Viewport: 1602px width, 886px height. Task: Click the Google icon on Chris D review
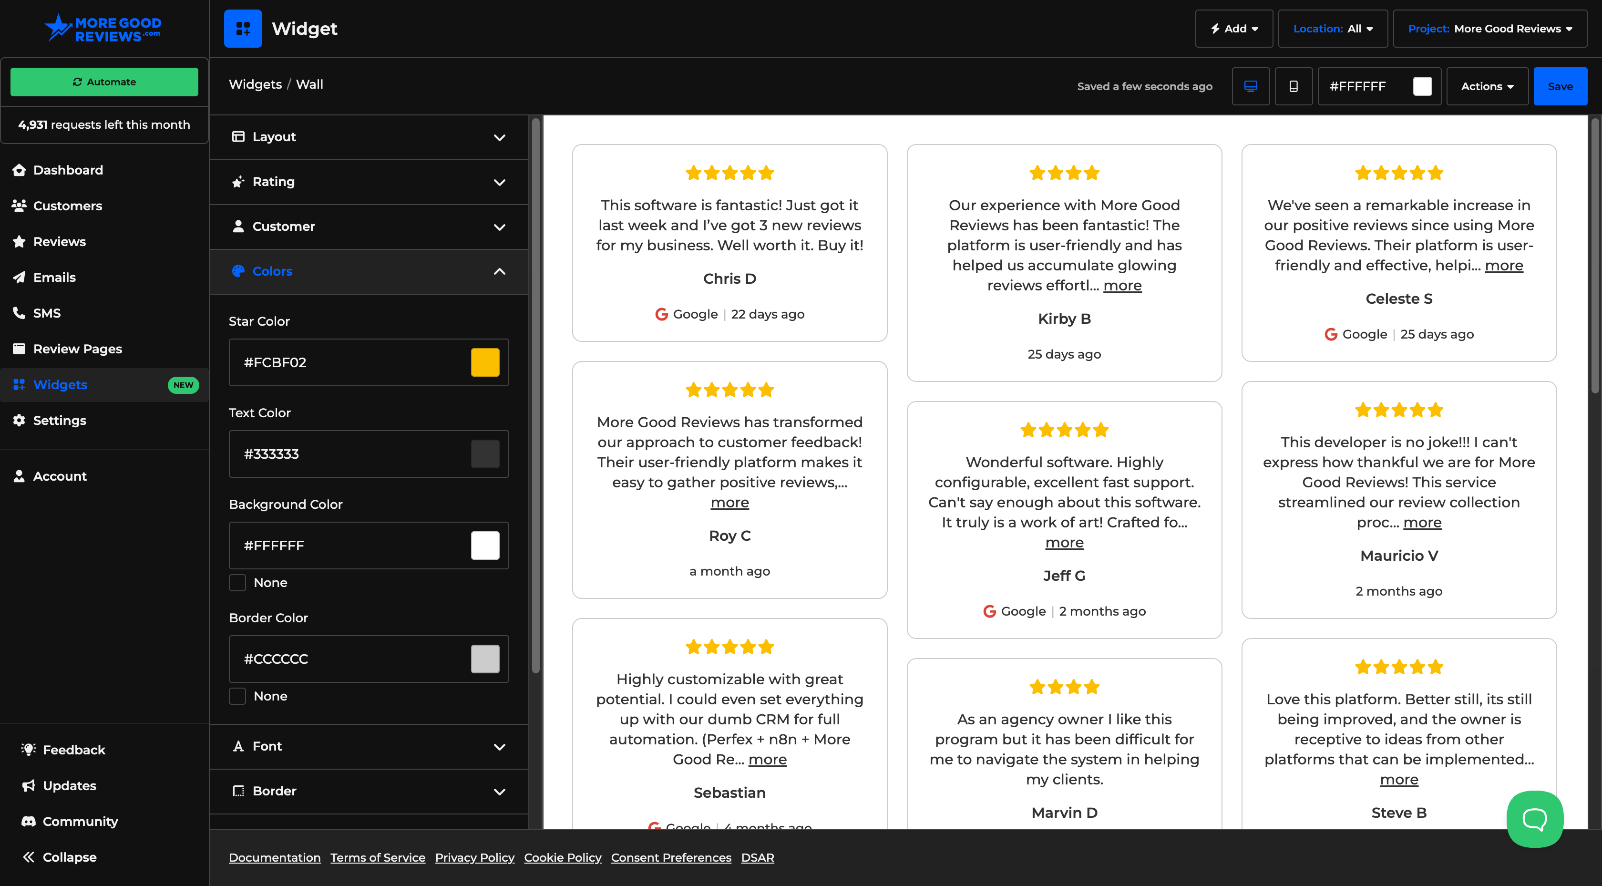click(x=662, y=314)
